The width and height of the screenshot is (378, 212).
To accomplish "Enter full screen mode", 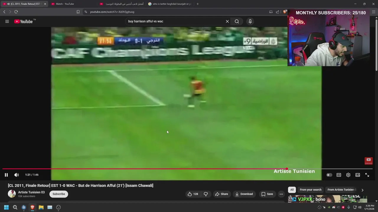I will coord(367,175).
